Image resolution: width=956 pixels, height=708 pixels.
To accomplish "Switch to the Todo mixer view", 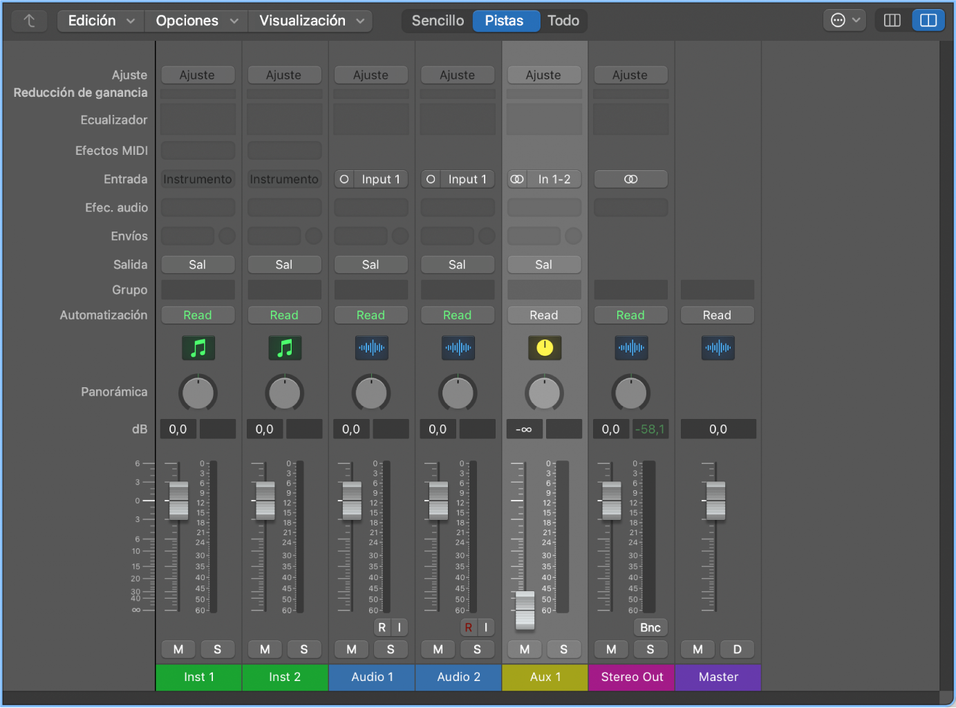I will tap(563, 21).
